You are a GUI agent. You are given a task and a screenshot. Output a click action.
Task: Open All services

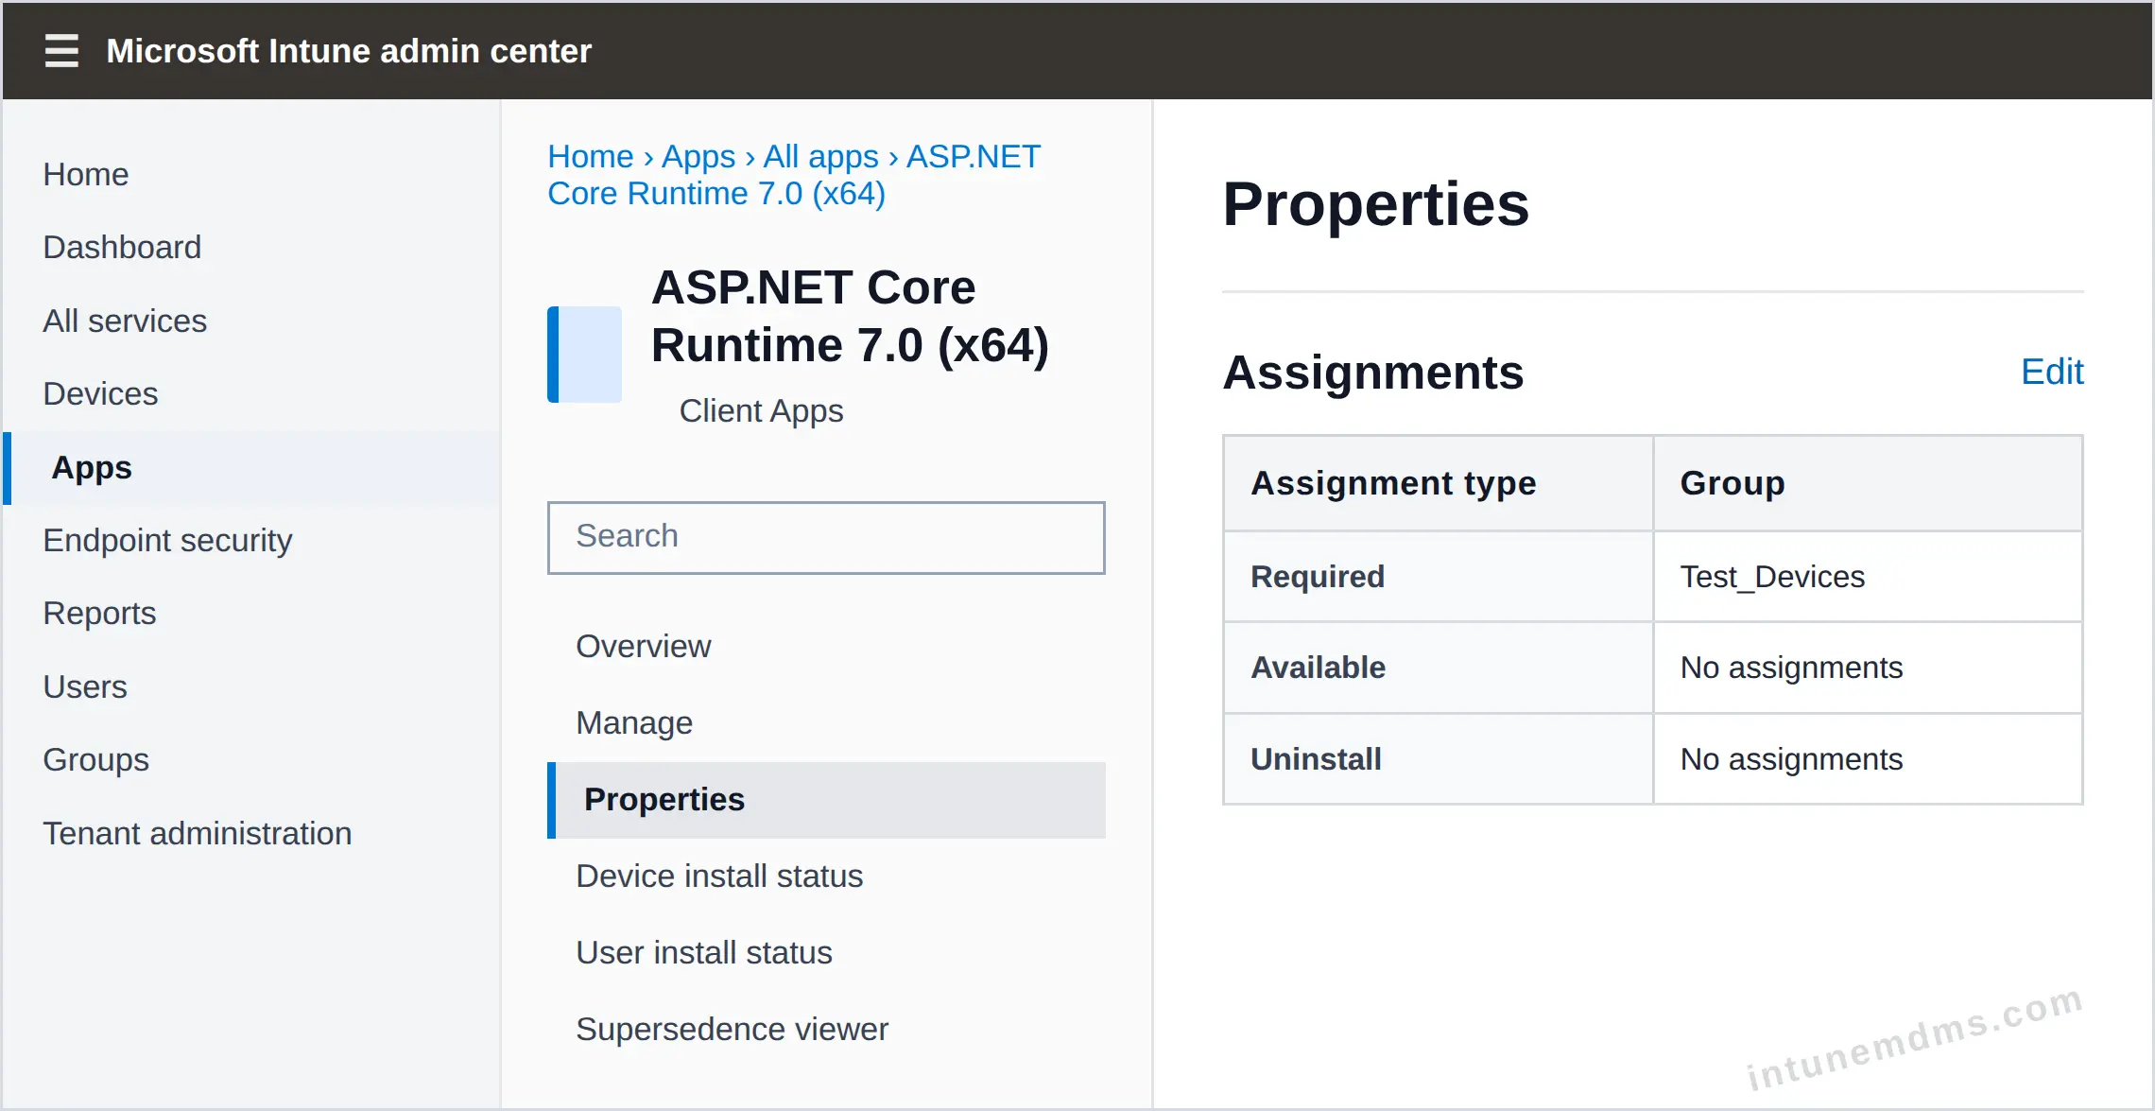(x=125, y=321)
